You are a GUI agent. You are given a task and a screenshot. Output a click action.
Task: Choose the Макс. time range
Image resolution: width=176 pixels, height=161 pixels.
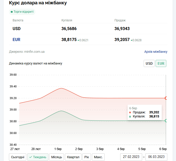(98, 157)
